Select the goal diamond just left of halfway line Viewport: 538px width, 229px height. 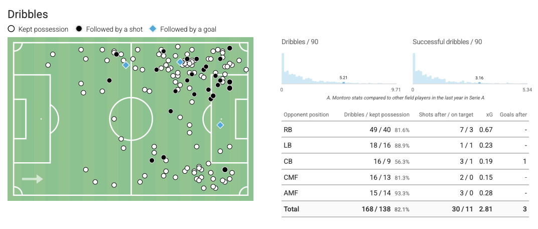coord(125,65)
